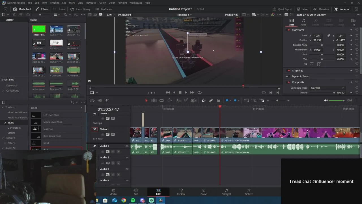Screen dimensions: 362x204
Task: Select the green 1 Hour Falling thumbnail
Action: pyautogui.click(x=39, y=29)
